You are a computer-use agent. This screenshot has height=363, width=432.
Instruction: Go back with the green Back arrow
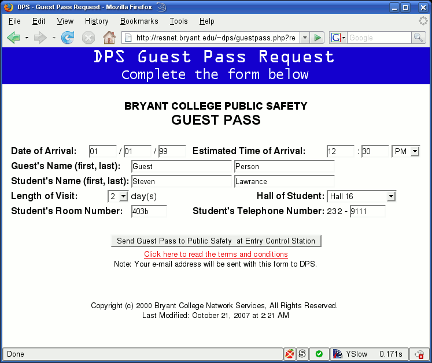click(13, 38)
